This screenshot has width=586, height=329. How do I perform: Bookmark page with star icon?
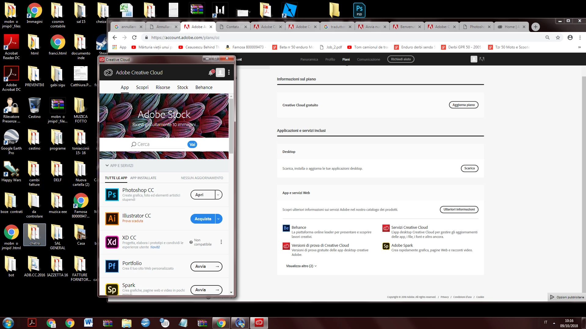558,37
